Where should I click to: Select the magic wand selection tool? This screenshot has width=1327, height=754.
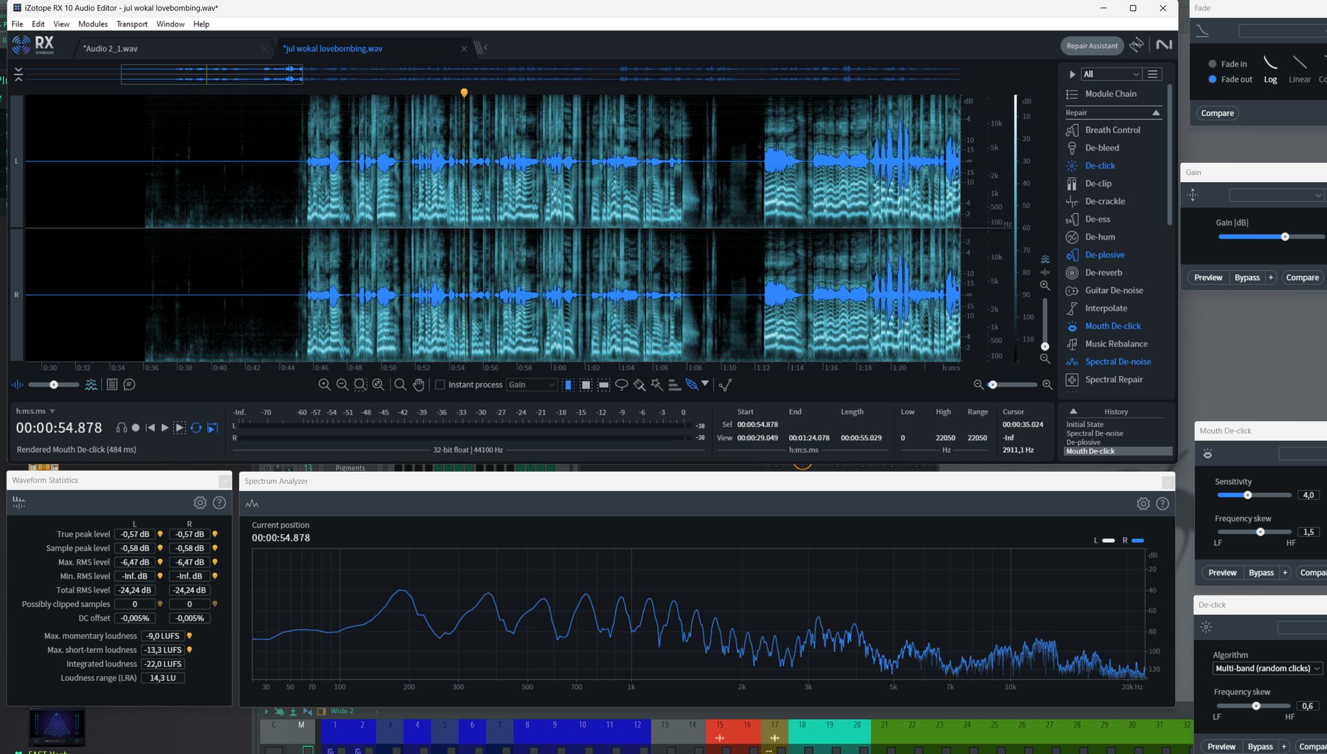pos(657,385)
